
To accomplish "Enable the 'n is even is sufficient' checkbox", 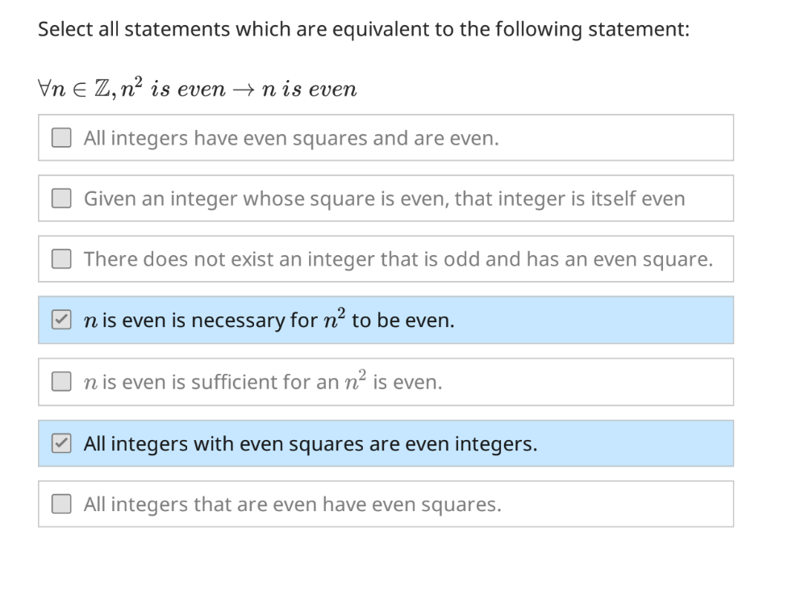I will tap(60, 381).
